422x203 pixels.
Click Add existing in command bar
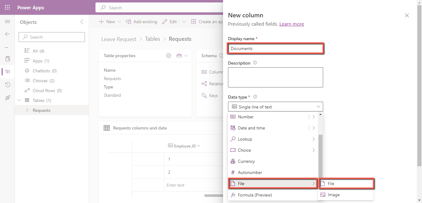(x=141, y=22)
